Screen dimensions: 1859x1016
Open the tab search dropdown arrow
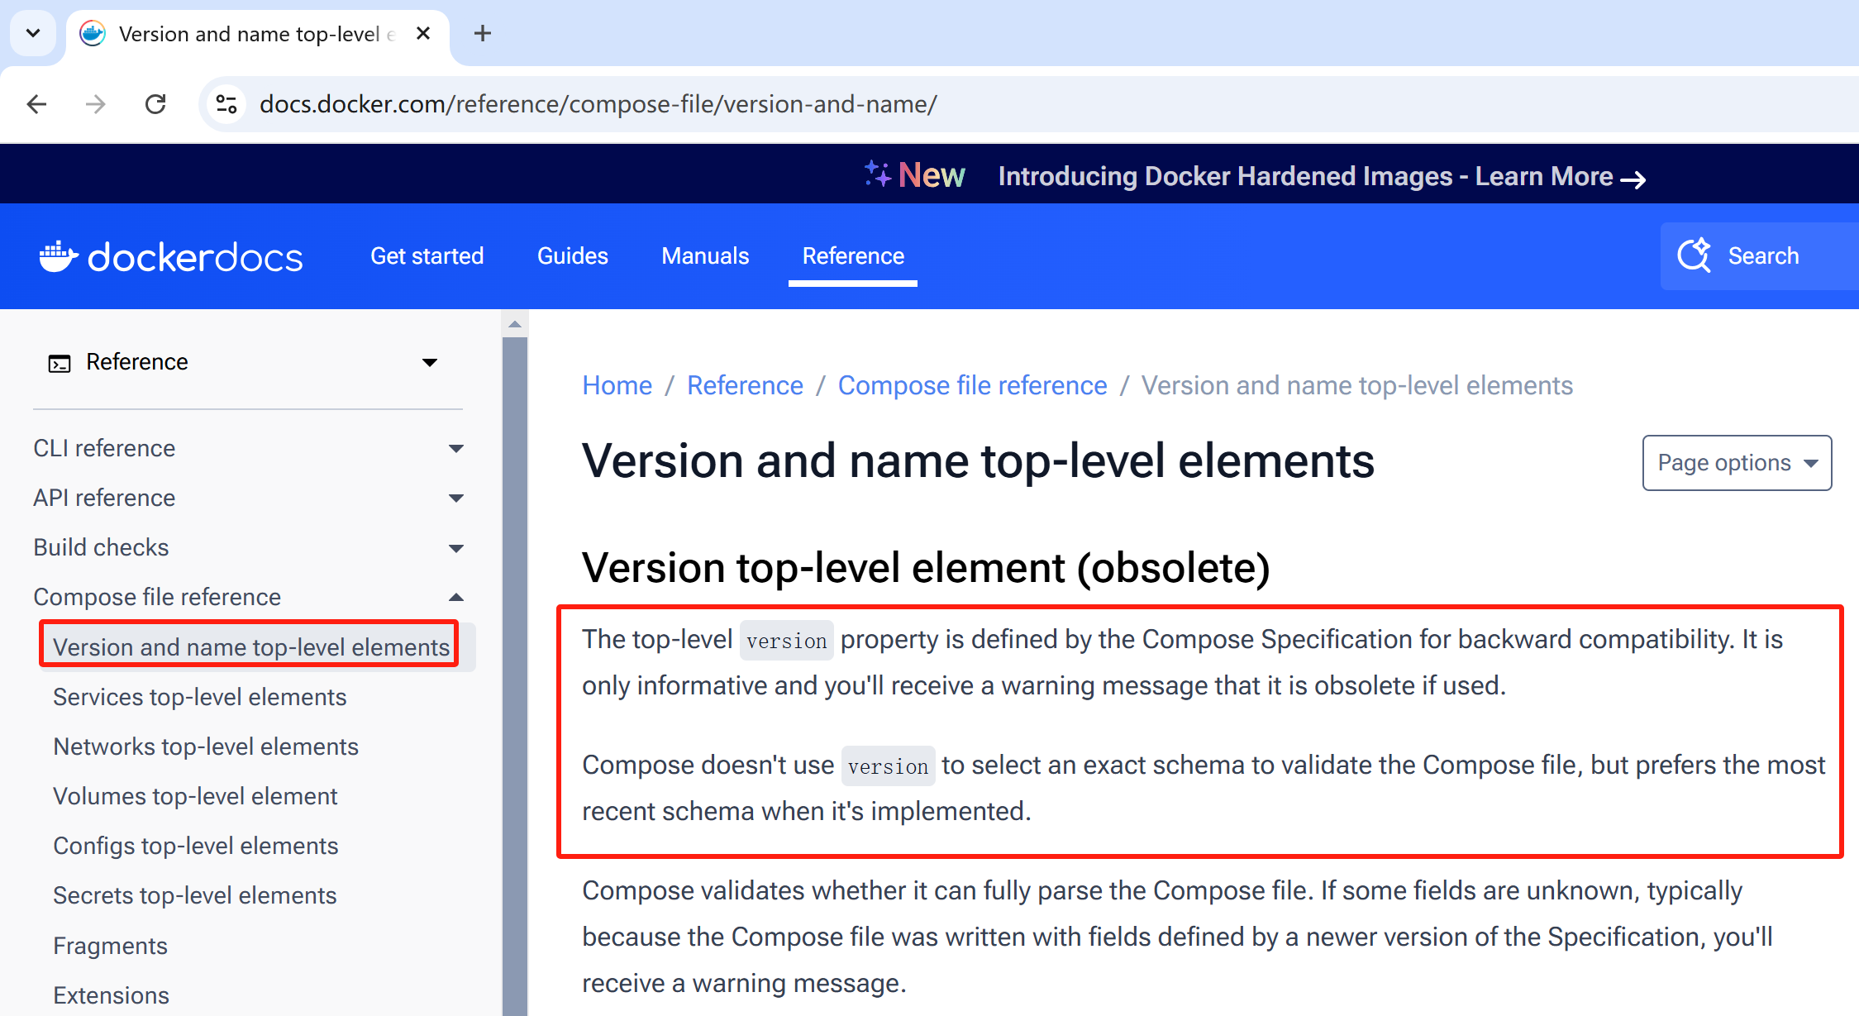coord(33,33)
